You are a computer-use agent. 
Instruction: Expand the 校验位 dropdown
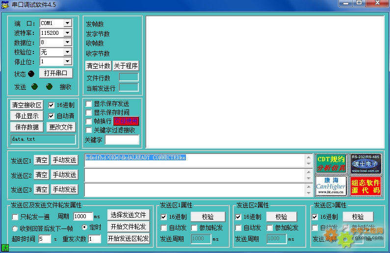point(68,52)
